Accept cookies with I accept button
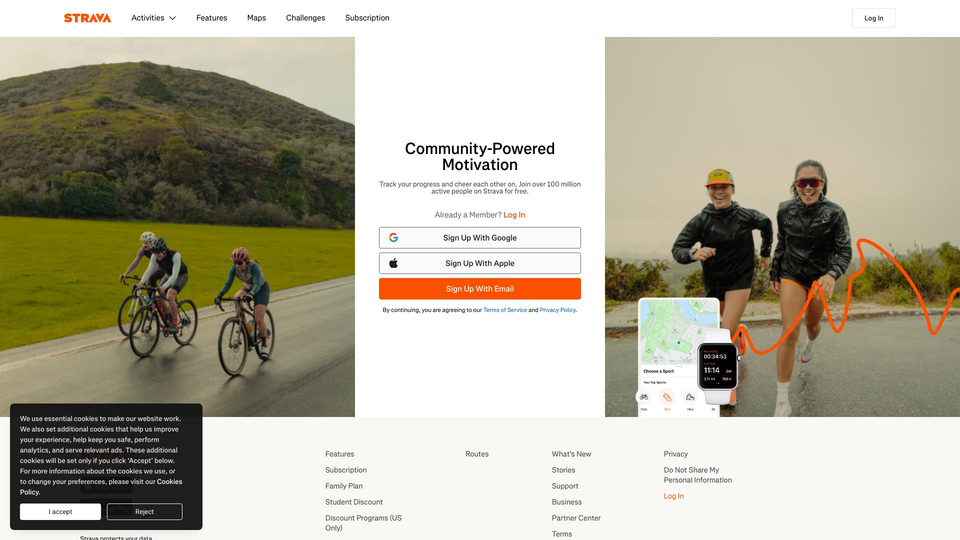The height and width of the screenshot is (540, 960). tap(60, 511)
